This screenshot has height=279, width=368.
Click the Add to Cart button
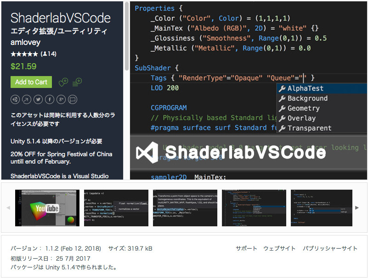click(31, 82)
